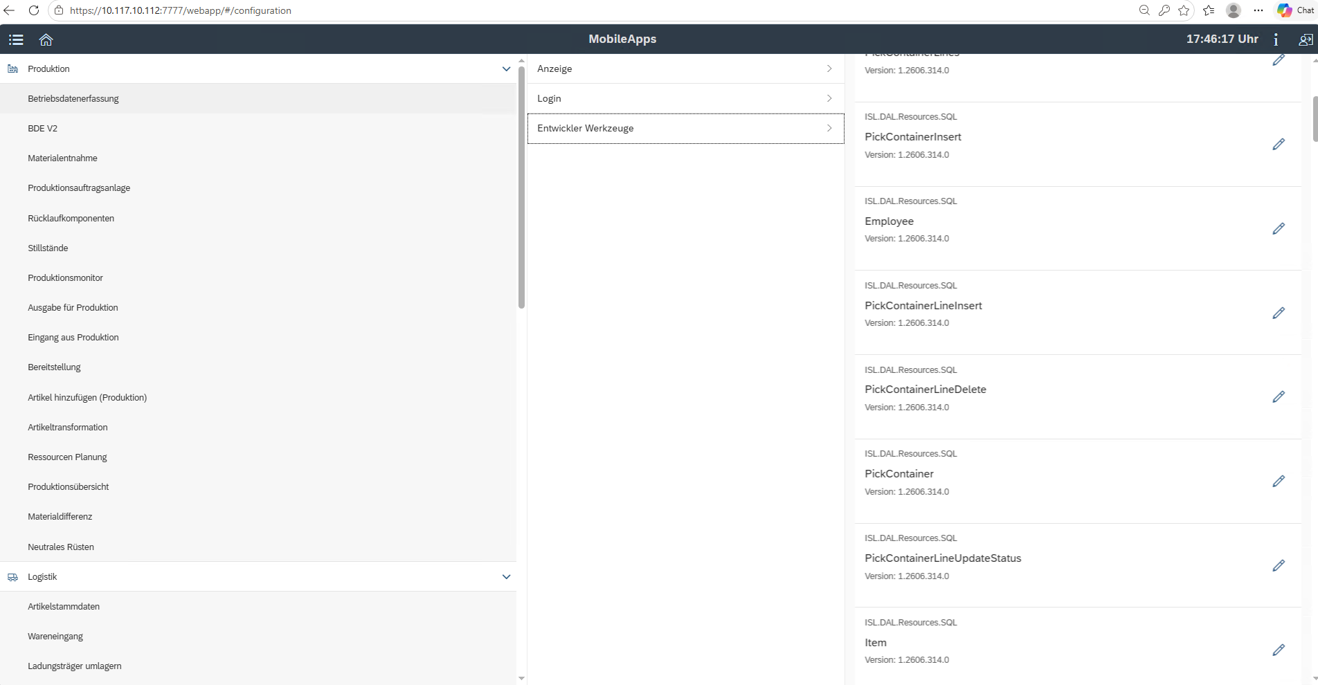
Task: Click the 17:46:17 Uhr clock text
Action: [1222, 39]
